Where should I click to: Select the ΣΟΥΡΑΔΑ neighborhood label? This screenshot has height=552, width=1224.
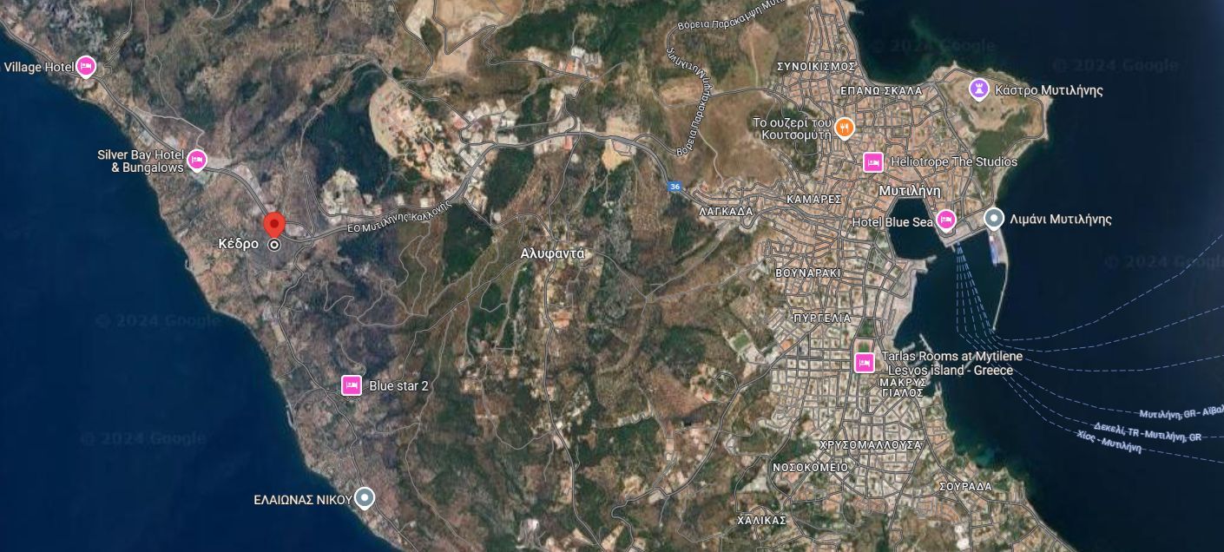tap(965, 486)
